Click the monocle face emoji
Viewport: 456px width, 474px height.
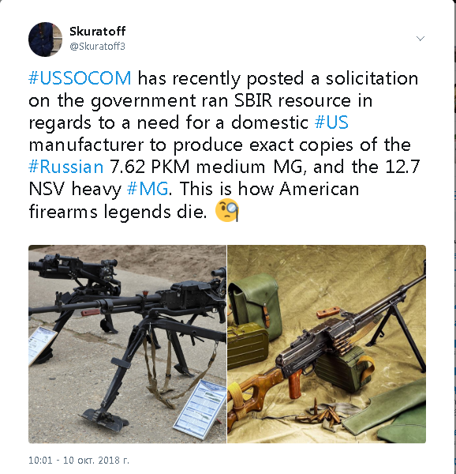pyautogui.click(x=227, y=211)
